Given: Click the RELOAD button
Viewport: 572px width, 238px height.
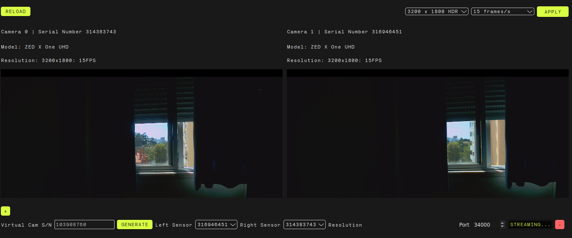Looking at the screenshot, I should (x=16, y=11).
